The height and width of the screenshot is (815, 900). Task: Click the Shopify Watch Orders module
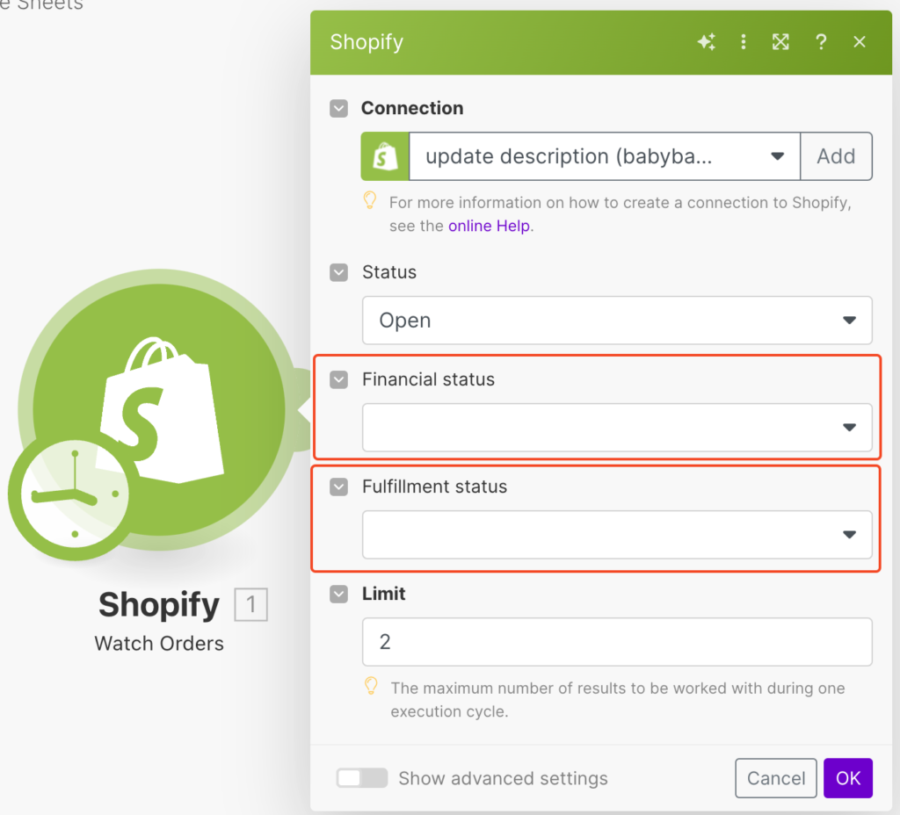point(159,409)
